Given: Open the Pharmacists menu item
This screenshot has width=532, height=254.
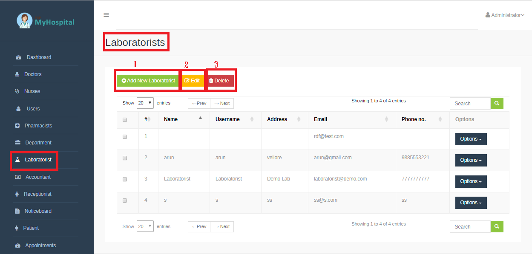Looking at the screenshot, I should (x=38, y=126).
